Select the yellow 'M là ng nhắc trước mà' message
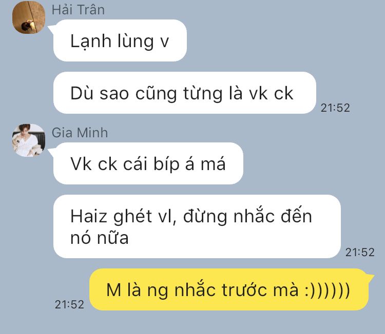The height and width of the screenshot is (334, 385). pyautogui.click(x=229, y=289)
